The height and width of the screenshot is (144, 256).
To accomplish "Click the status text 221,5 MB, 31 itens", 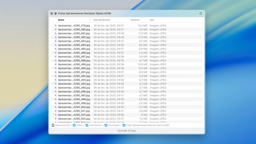I will (127, 131).
